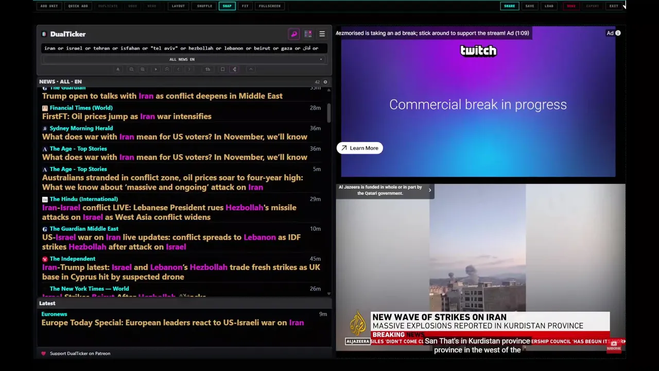The image size is (659, 371).
Task: Click the Patreon heart icon
Action: (43, 353)
